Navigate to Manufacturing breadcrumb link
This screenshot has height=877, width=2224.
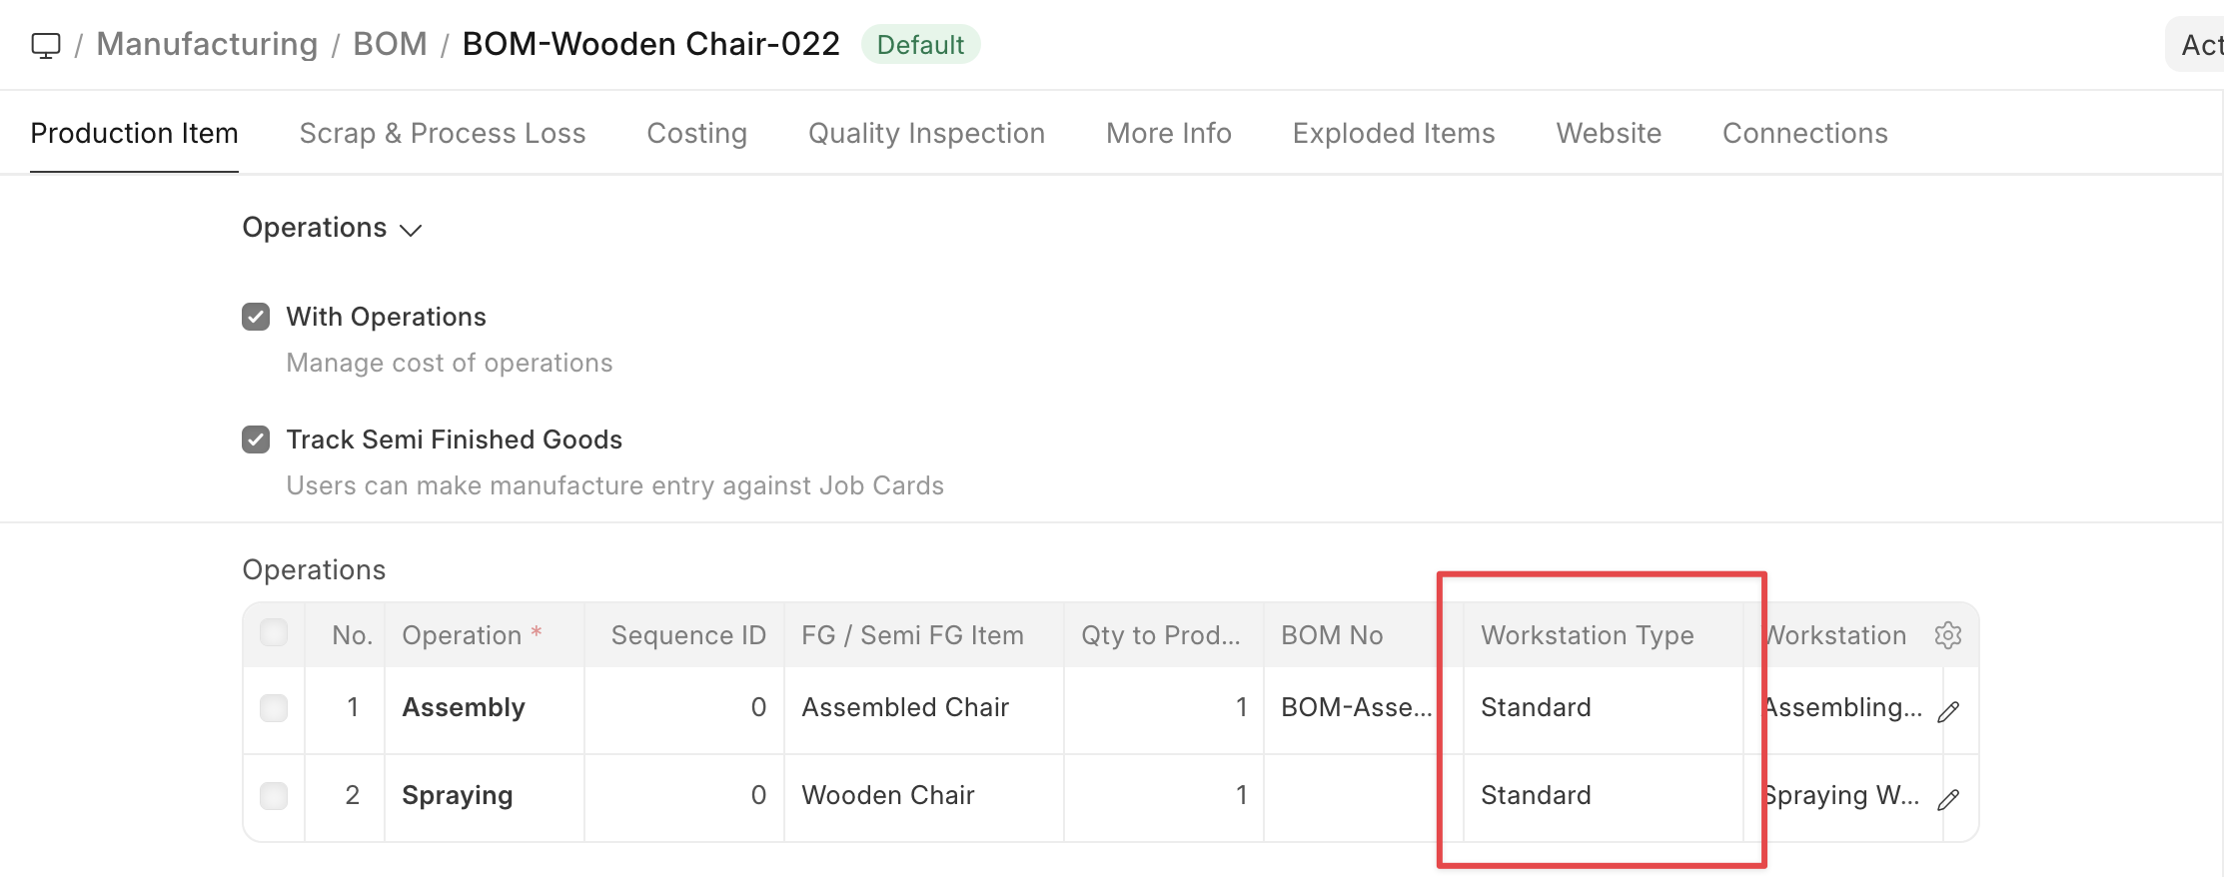click(x=207, y=45)
